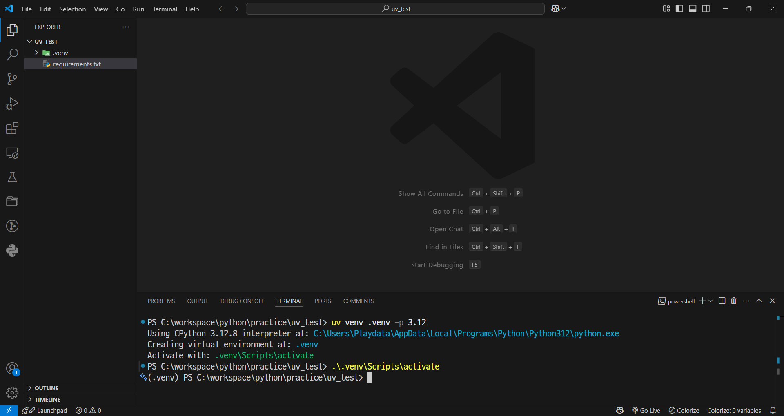Open the Selection menu
Image resolution: width=784 pixels, height=416 pixels.
[x=72, y=9]
